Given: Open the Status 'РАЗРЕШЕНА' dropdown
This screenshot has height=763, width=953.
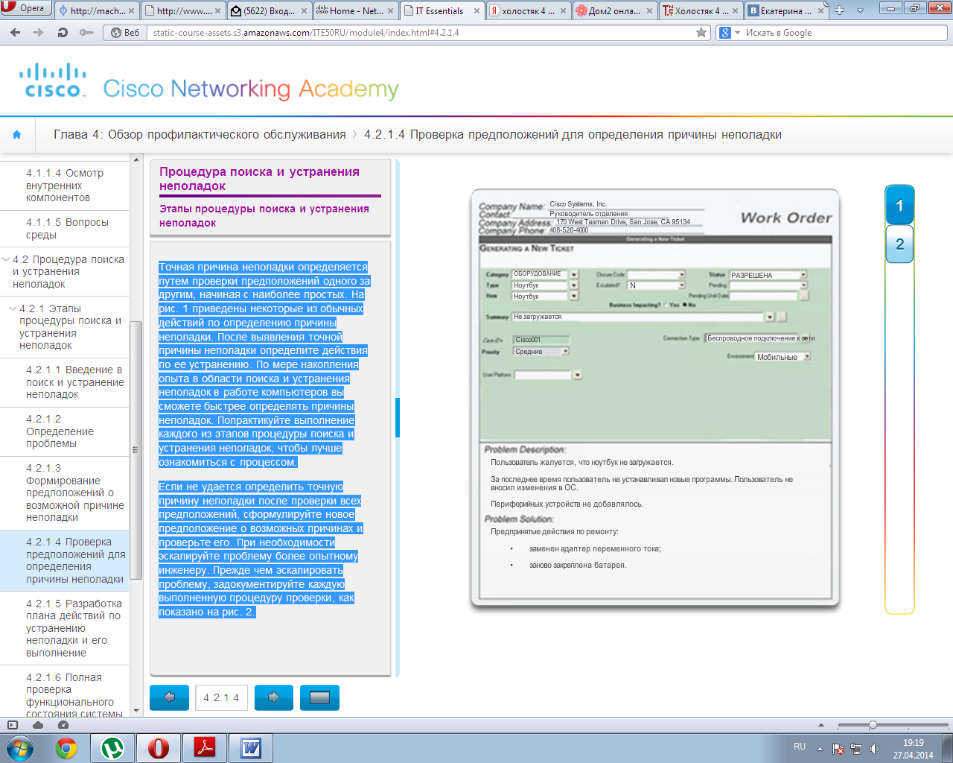Looking at the screenshot, I should coord(803,275).
